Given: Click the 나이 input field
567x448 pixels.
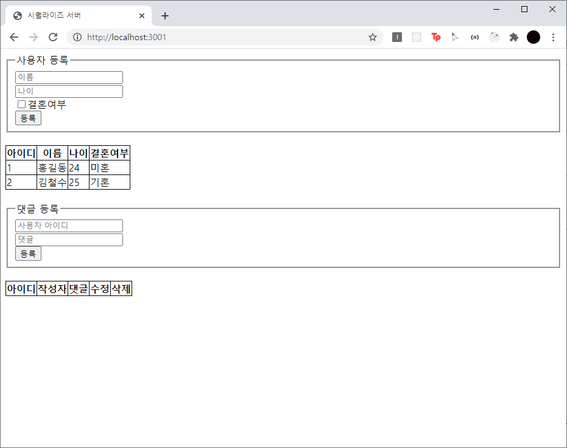Looking at the screenshot, I should pyautogui.click(x=69, y=91).
